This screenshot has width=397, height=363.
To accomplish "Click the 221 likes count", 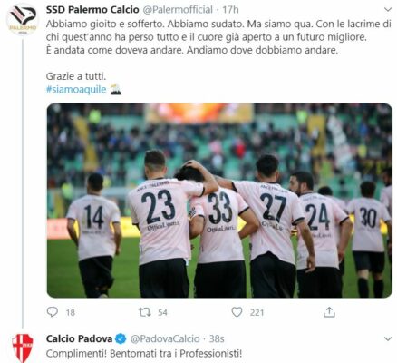I will pyautogui.click(x=257, y=312).
